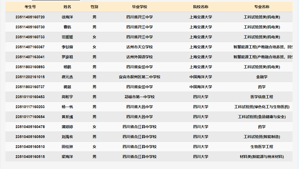Click 智慧能源工程 major in 罗彦祖's row
Image resolution: width=299 pixels, height=169 pixels.
coord(263,57)
